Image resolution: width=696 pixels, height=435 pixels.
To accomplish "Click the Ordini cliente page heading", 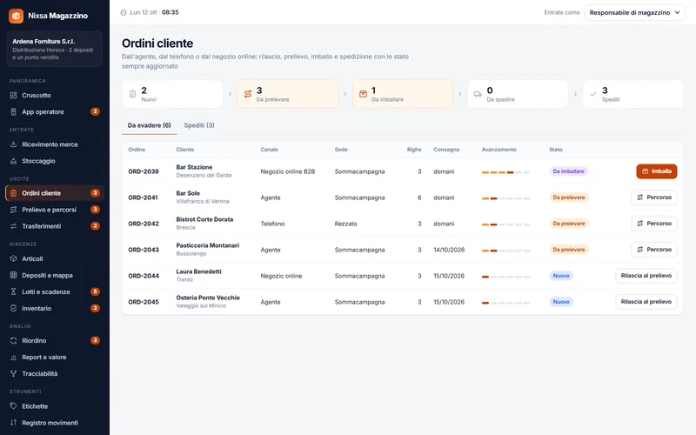I will (157, 43).
